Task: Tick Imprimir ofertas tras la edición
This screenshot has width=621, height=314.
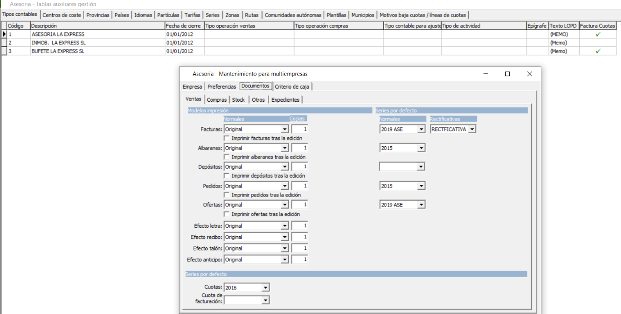Action: tap(227, 215)
